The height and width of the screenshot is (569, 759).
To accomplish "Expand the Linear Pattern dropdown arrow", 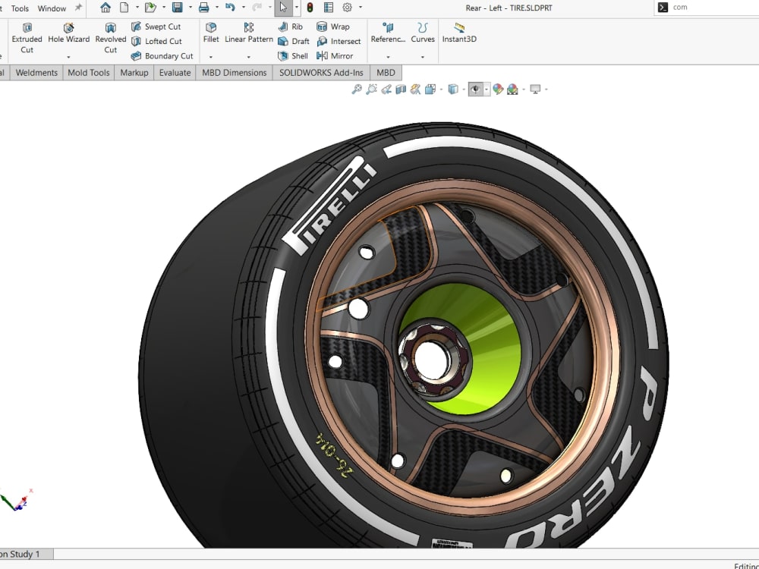I will [x=248, y=57].
